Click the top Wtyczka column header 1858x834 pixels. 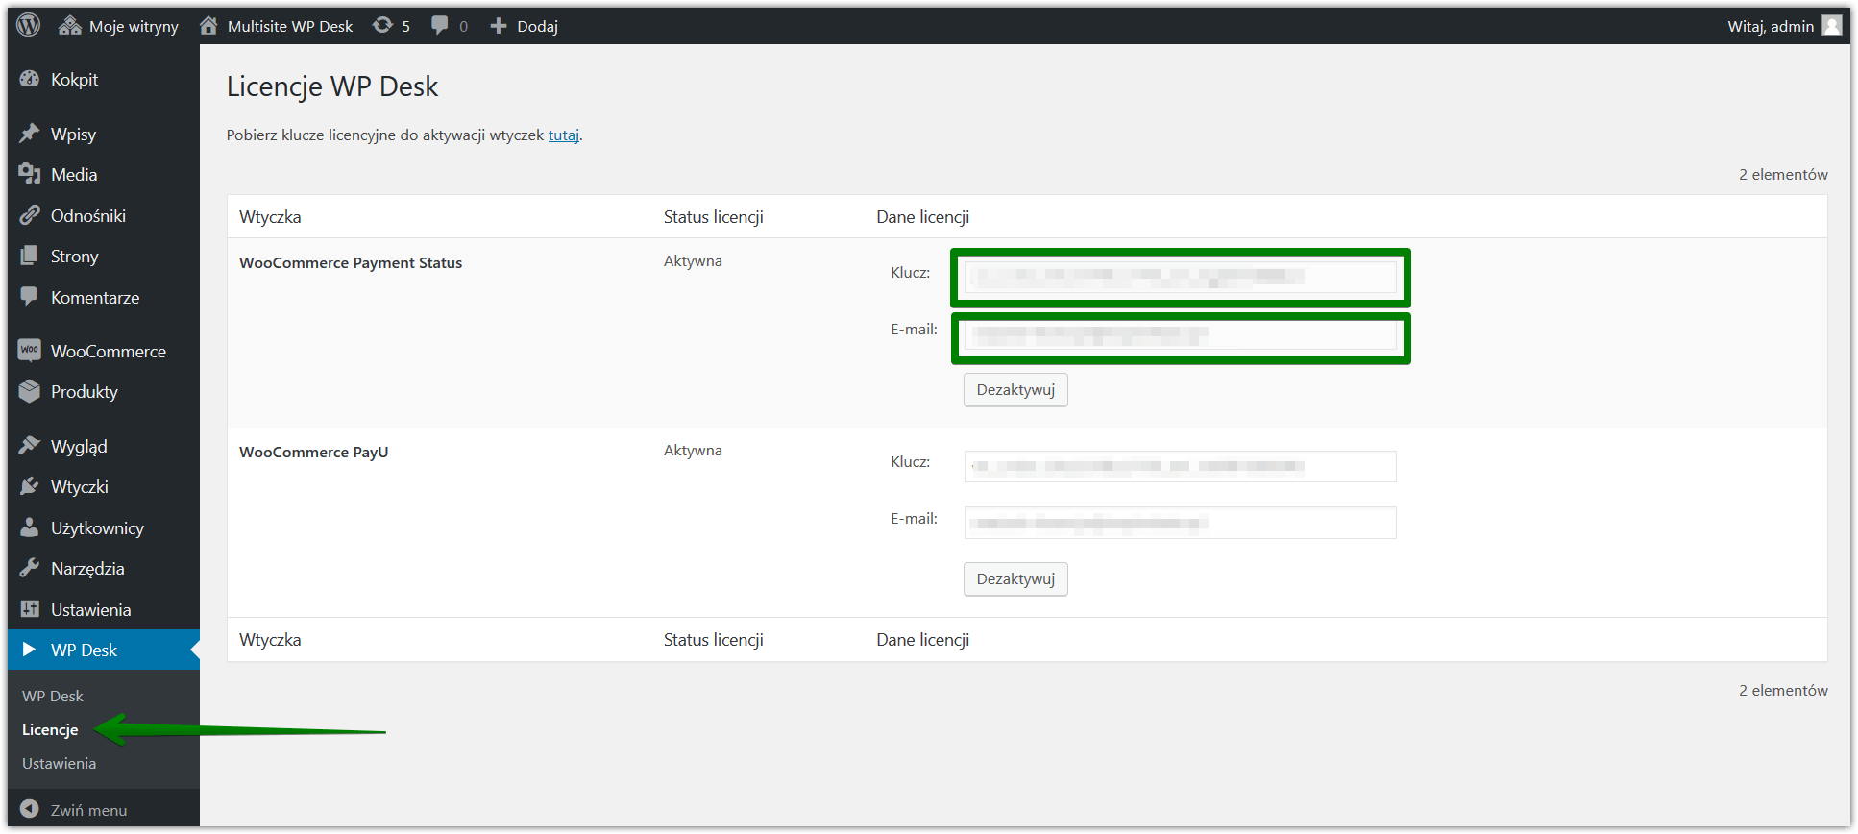click(x=270, y=217)
